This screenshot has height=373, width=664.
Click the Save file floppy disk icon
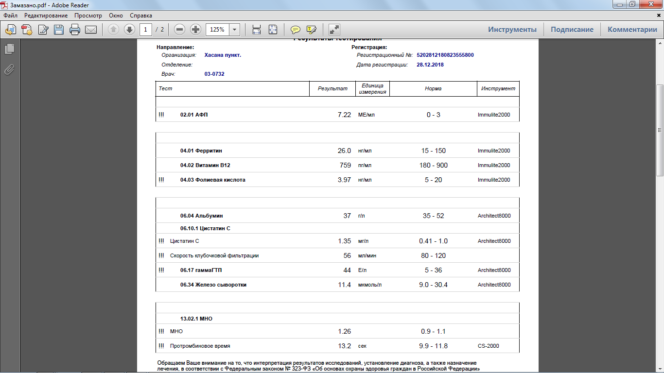pyautogui.click(x=59, y=30)
